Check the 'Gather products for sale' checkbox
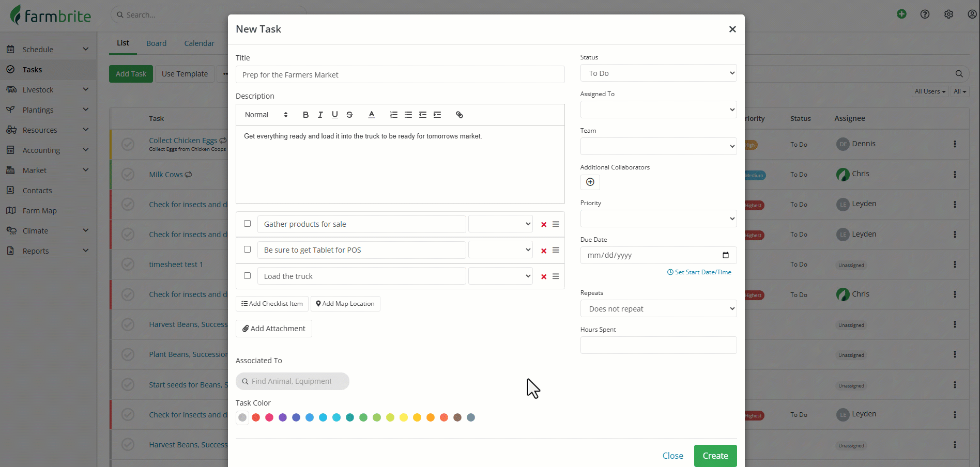Image resolution: width=980 pixels, height=467 pixels. [x=247, y=224]
